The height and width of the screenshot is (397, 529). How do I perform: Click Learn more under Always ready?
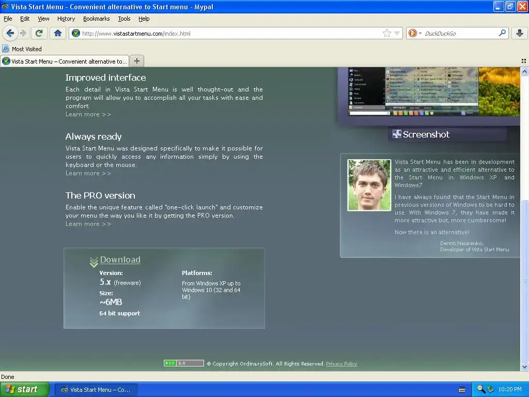tap(88, 173)
